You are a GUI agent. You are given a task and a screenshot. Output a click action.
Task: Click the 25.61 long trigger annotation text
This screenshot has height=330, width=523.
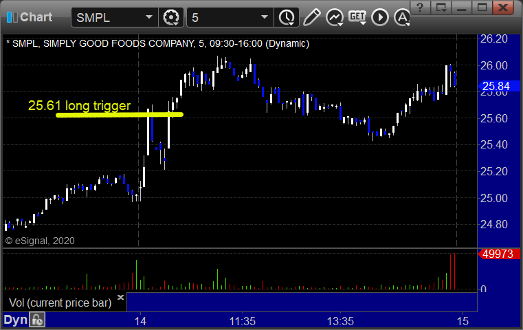pyautogui.click(x=80, y=105)
